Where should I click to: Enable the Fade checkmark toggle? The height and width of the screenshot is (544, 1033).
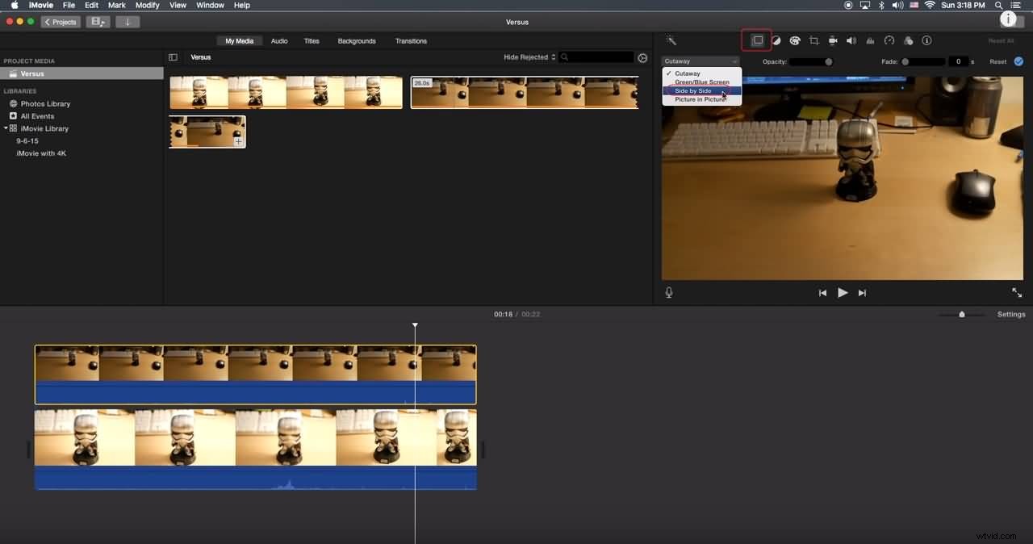pyautogui.click(x=1018, y=61)
